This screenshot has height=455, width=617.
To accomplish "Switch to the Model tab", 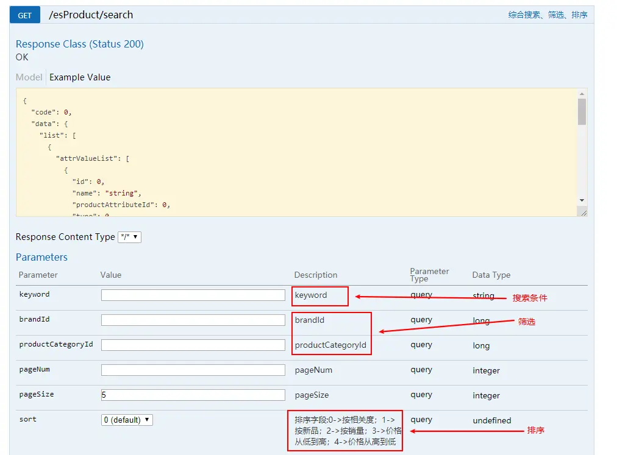I will pos(29,77).
